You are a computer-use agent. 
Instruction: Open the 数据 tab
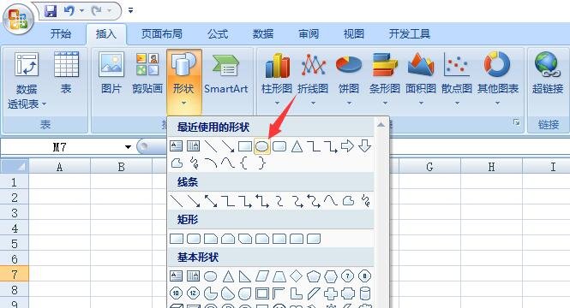263,34
